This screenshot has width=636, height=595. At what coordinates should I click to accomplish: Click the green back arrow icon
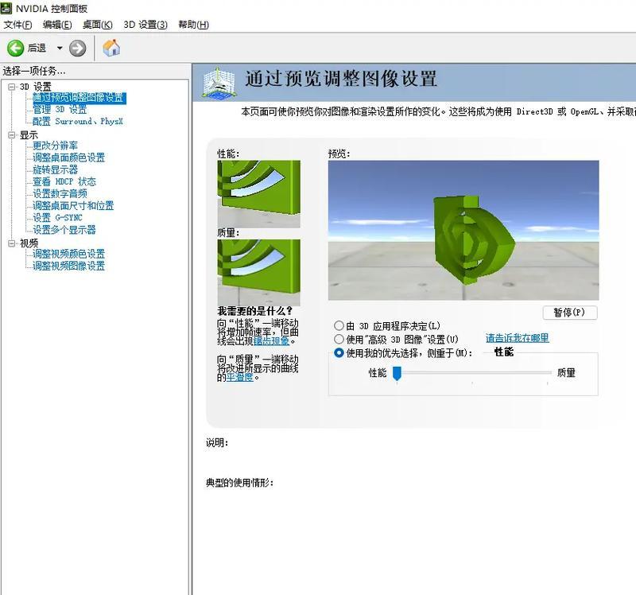click(15, 49)
